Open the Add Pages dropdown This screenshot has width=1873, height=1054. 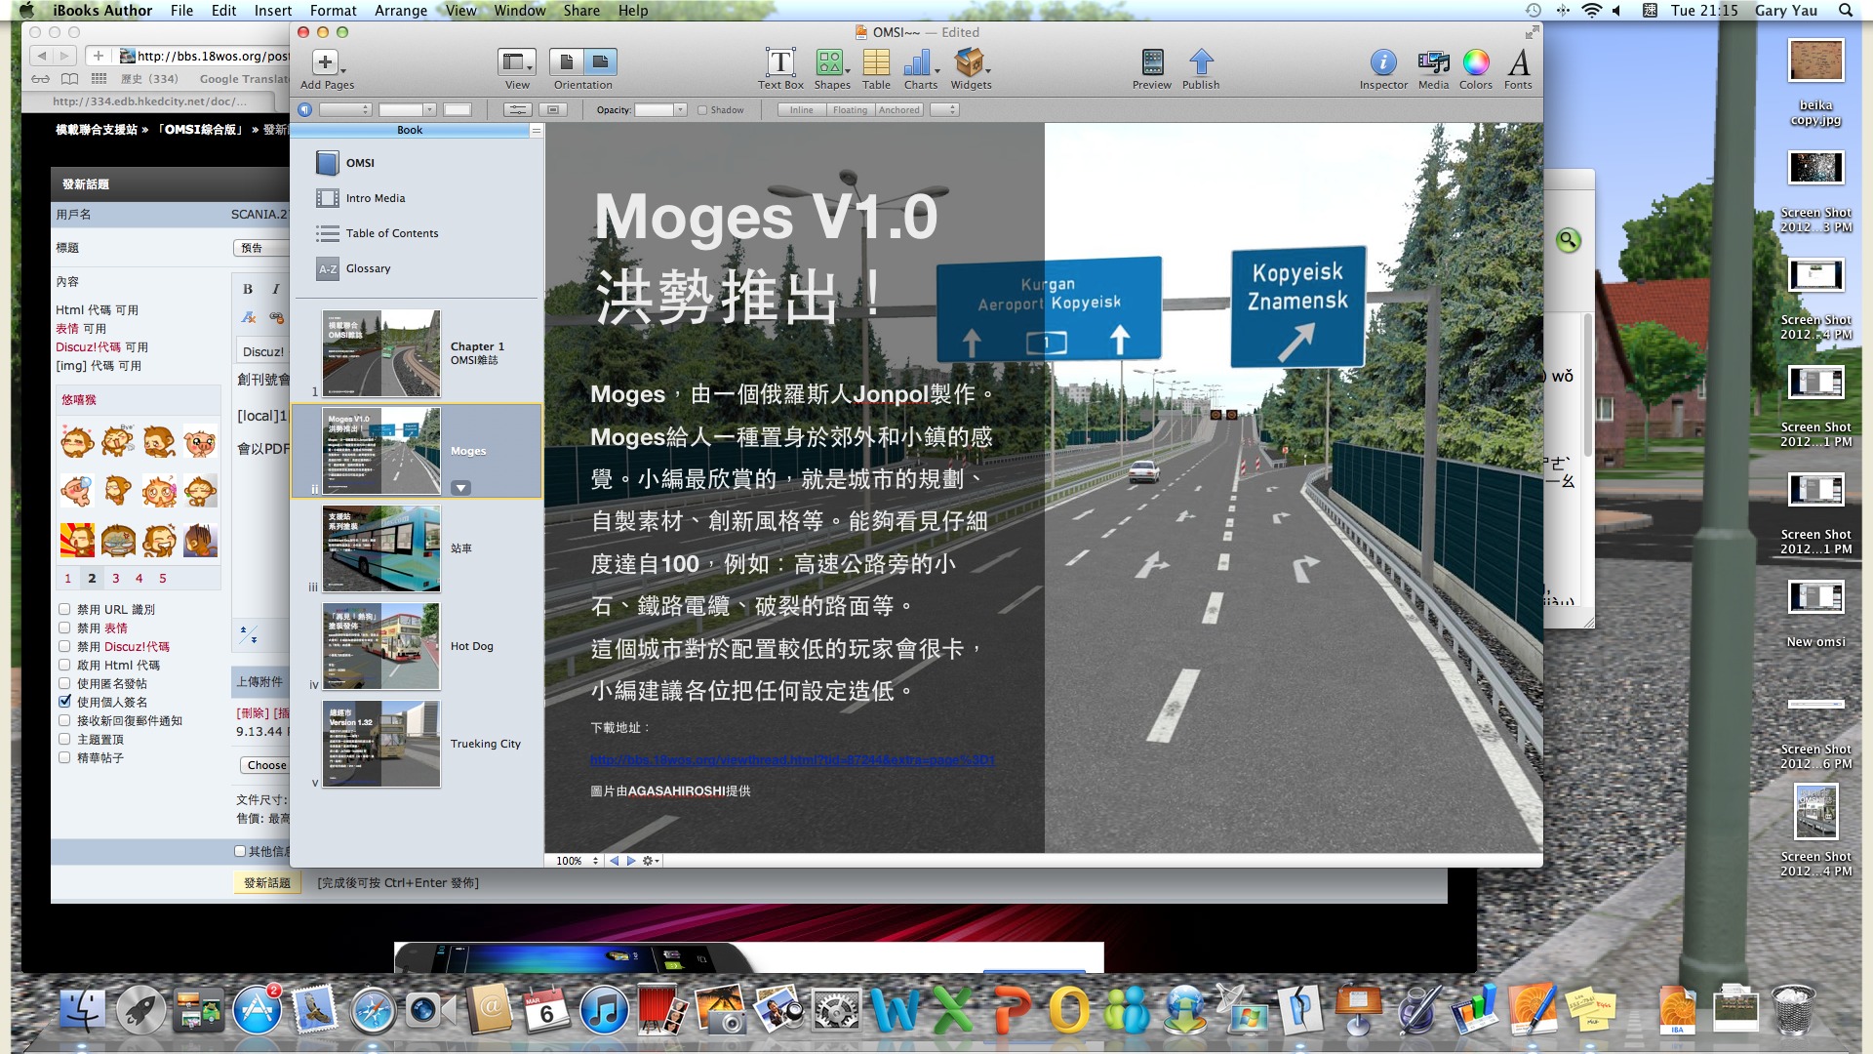[327, 63]
